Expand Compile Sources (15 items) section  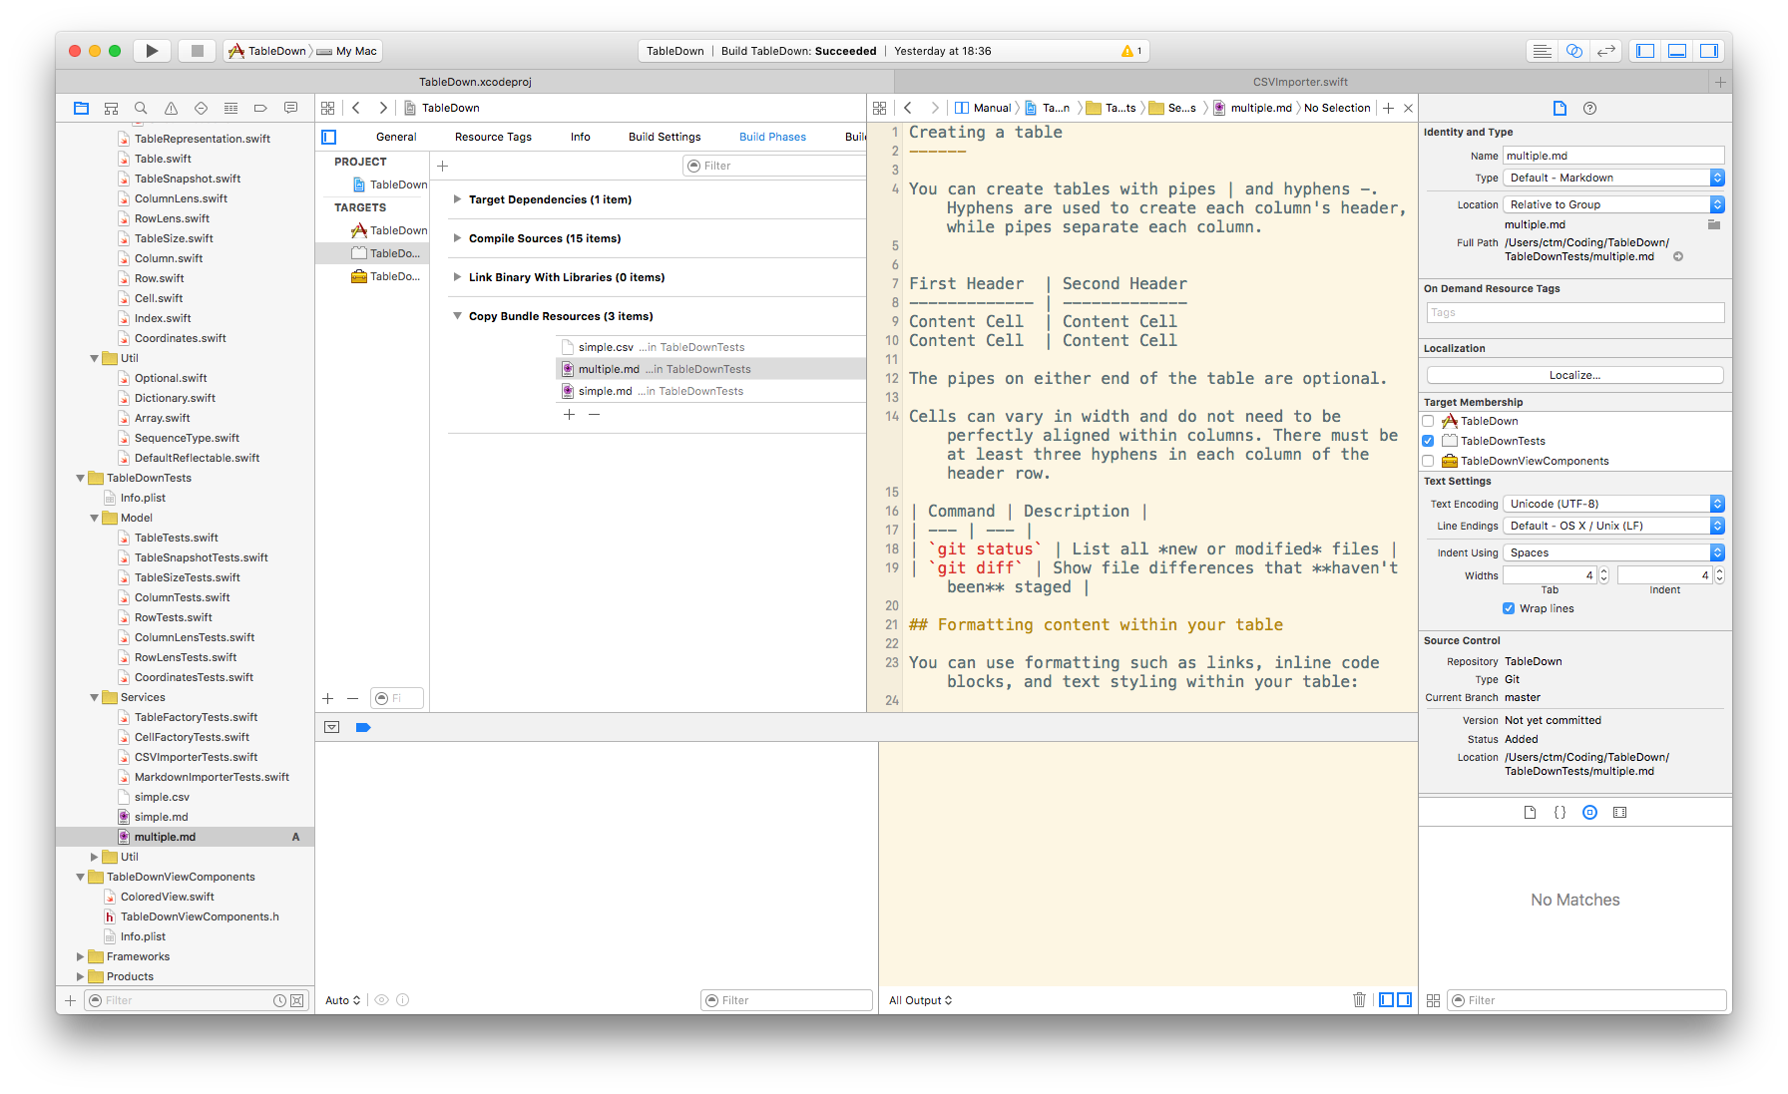coord(457,238)
